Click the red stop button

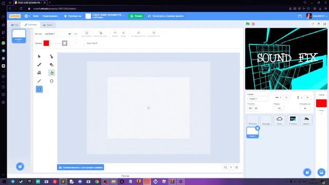[253, 24]
